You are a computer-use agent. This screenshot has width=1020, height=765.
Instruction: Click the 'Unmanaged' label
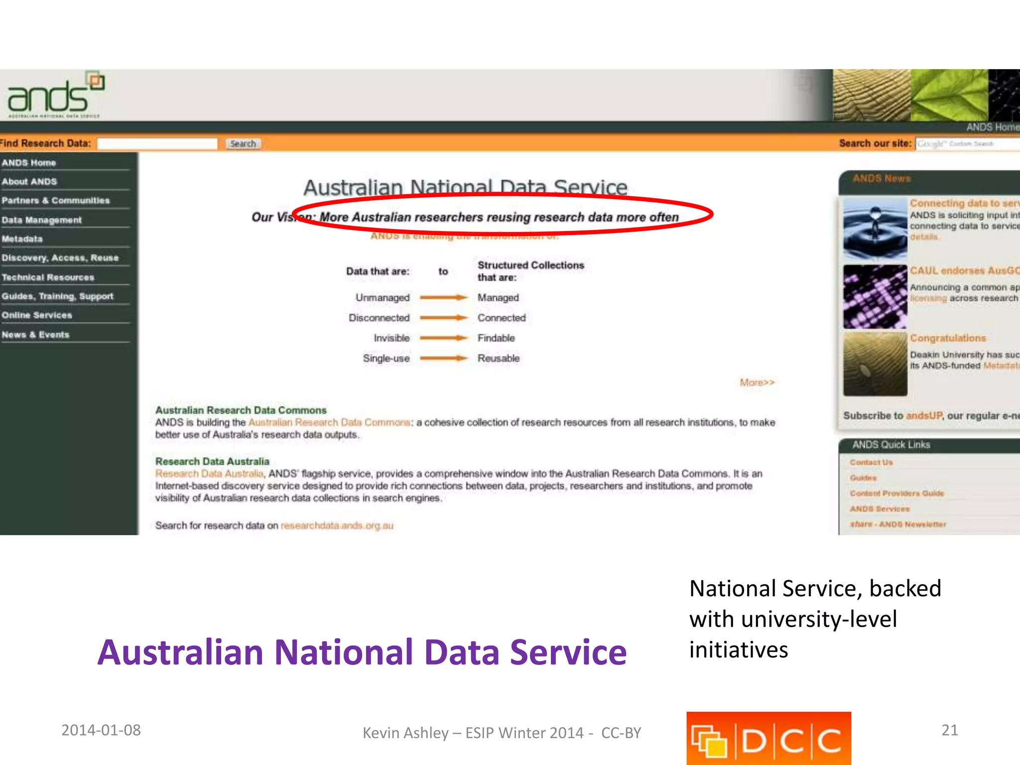(x=382, y=297)
